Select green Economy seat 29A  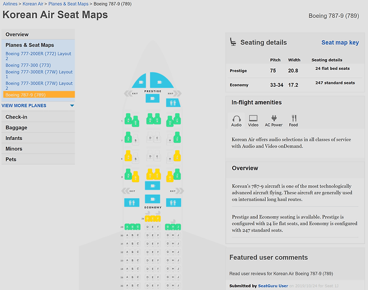point(127,227)
